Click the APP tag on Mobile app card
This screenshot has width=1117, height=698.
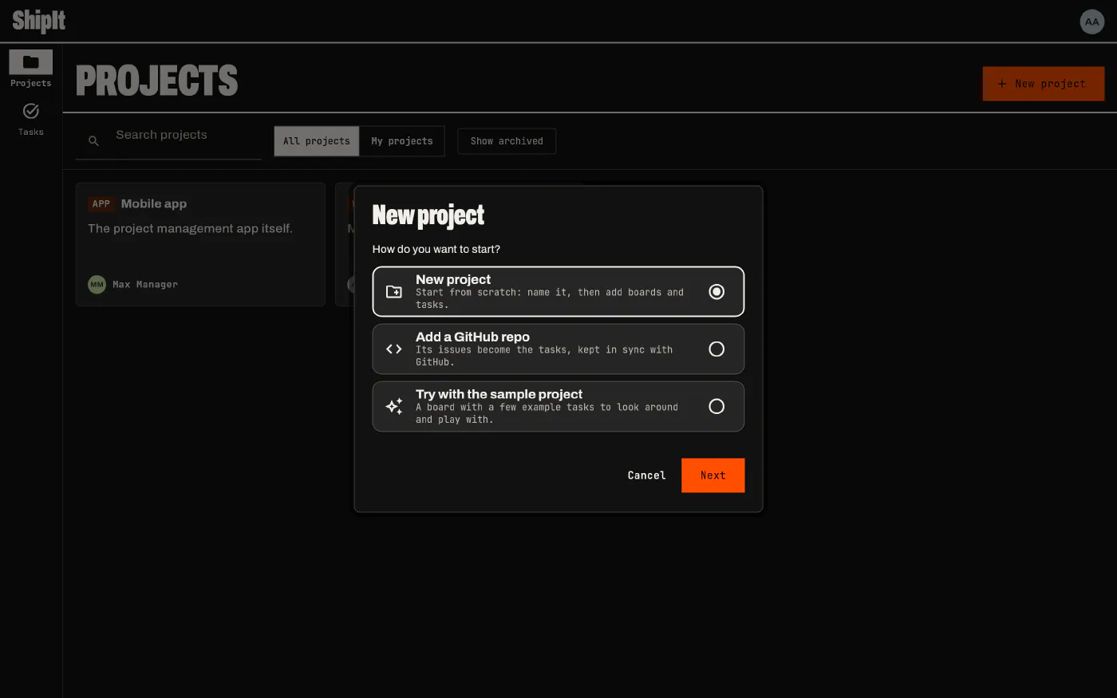101,204
